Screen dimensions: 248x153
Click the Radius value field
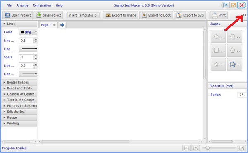tap(242, 95)
